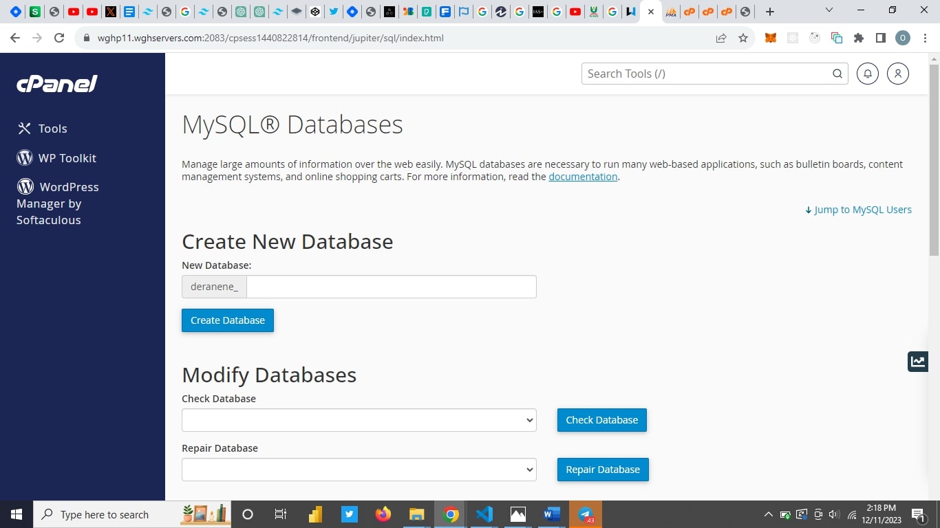Image resolution: width=940 pixels, height=528 pixels.
Task: Jump to MySQL Users link
Action: click(858, 210)
